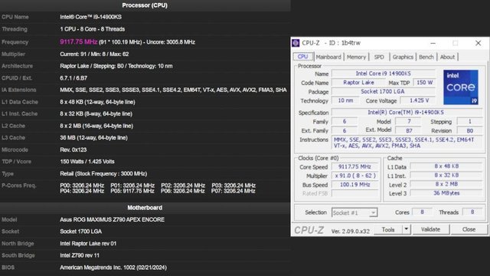Open the Memory tab
This screenshot has height=276, width=490.
[x=356, y=57]
